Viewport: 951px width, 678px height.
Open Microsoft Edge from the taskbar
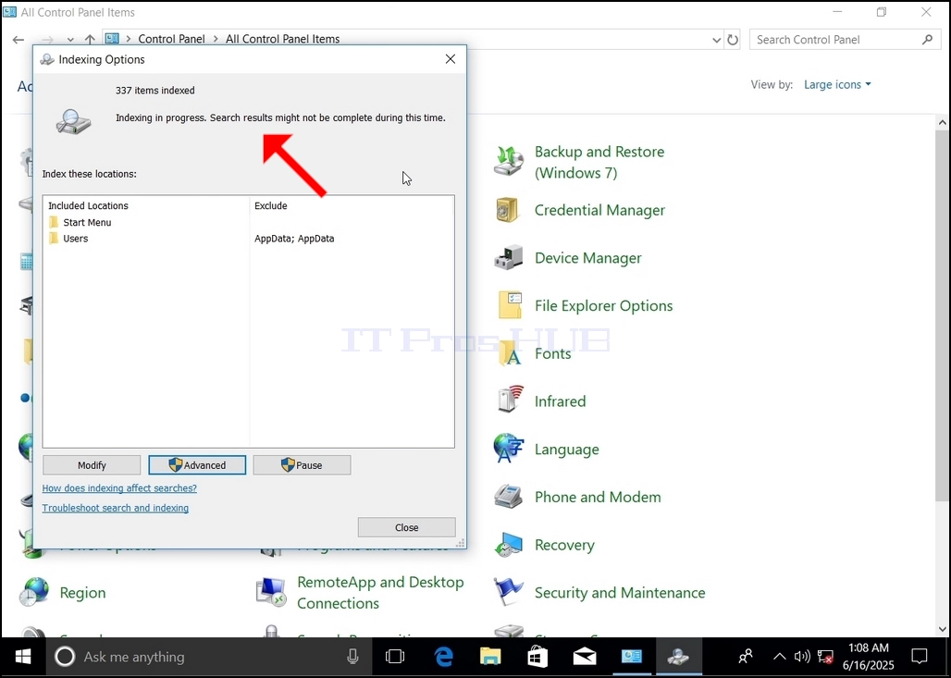click(x=444, y=657)
